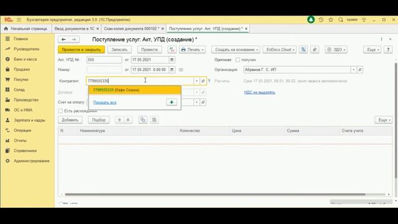Select 7799555335 (Кафе Сказка) suggestion

tap(135, 90)
